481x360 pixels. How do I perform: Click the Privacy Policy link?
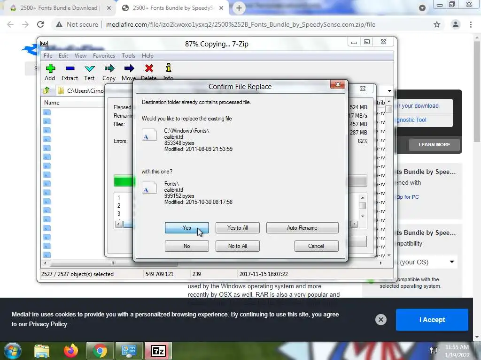point(47,324)
